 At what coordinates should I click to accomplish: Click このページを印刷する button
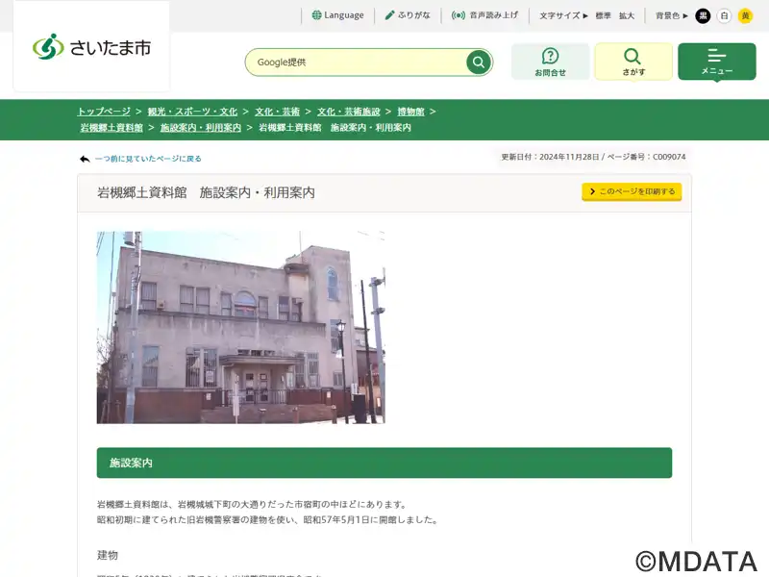[632, 191]
